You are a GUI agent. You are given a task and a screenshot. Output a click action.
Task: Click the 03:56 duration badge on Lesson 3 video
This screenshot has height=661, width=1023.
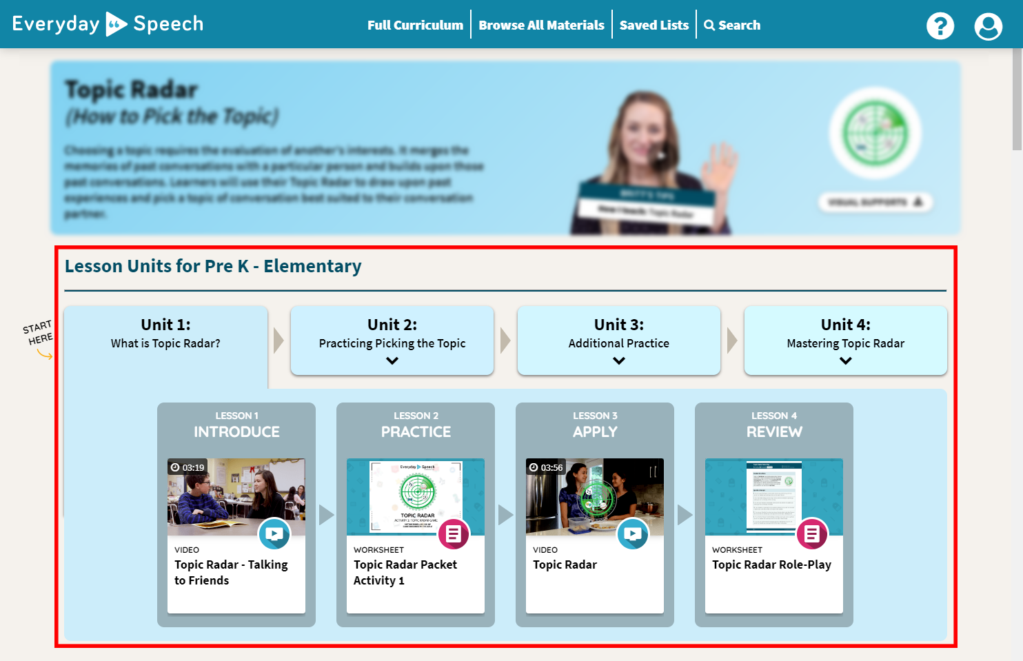pos(546,467)
